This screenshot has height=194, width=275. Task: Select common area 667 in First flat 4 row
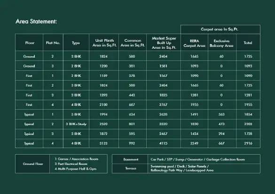132,104
